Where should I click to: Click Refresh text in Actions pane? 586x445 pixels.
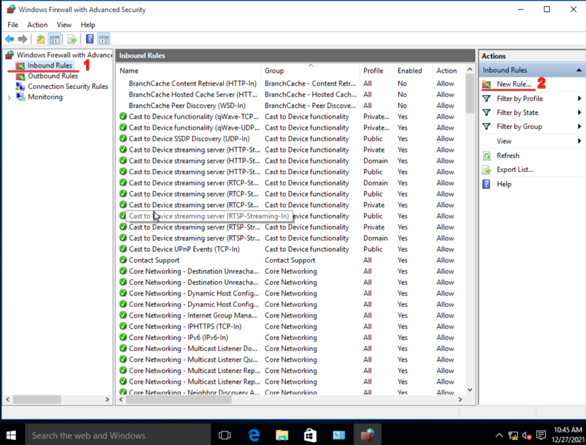coord(508,156)
